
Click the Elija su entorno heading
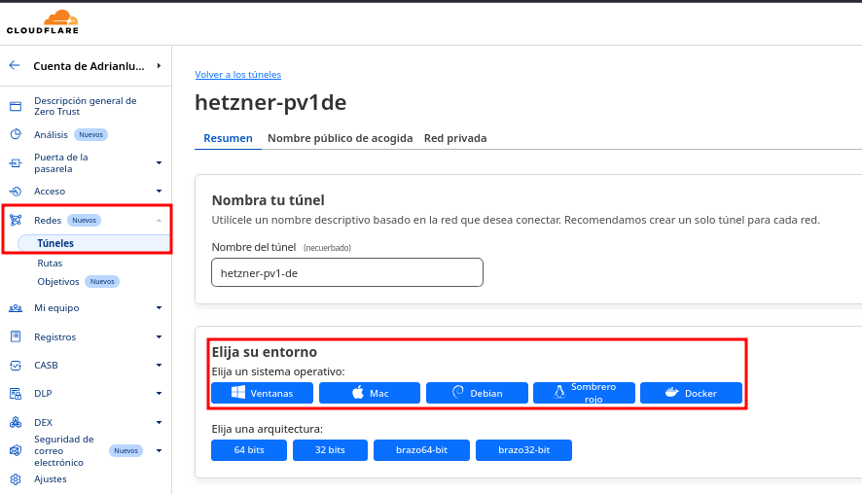265,352
